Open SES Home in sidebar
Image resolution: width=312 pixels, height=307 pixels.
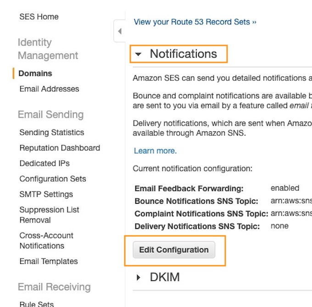tap(39, 17)
